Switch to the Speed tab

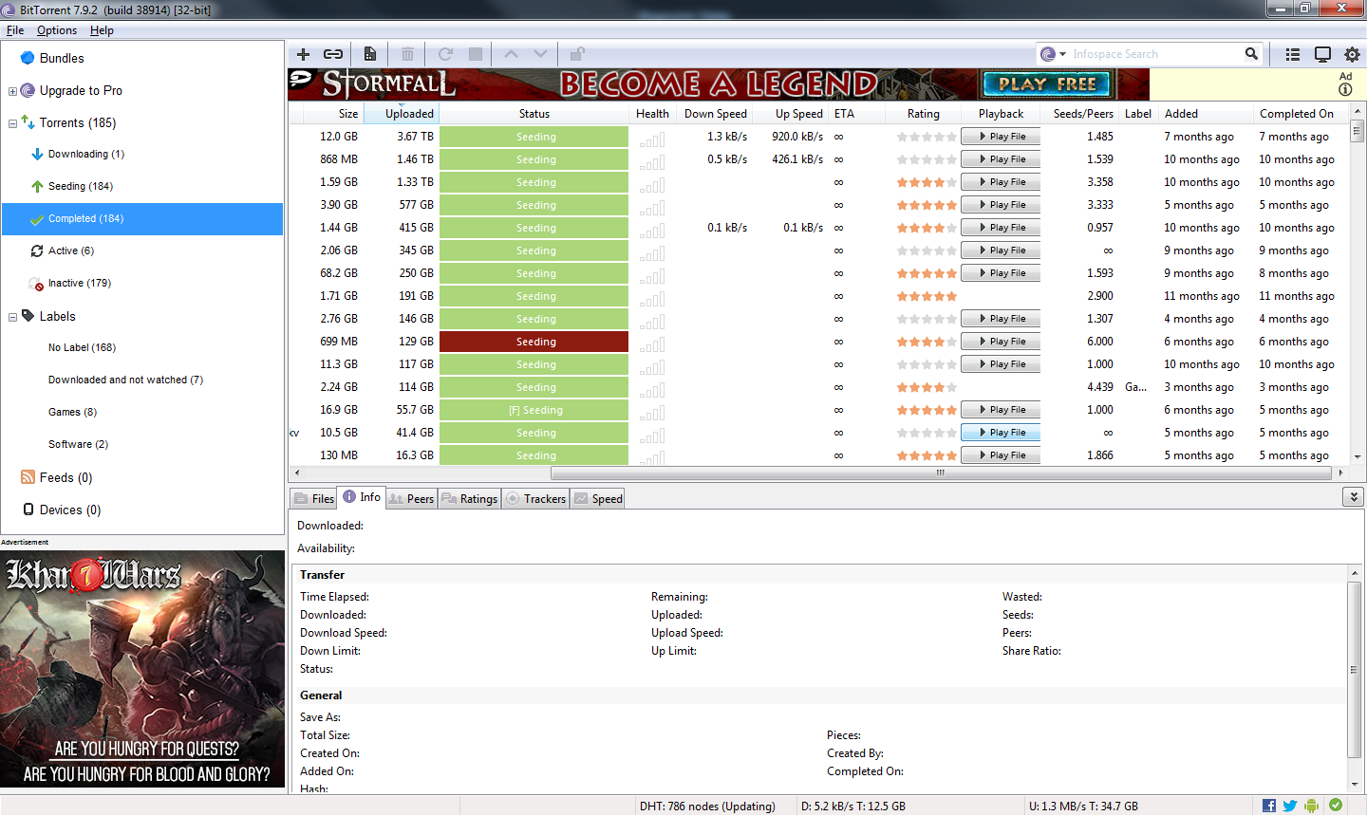click(598, 498)
